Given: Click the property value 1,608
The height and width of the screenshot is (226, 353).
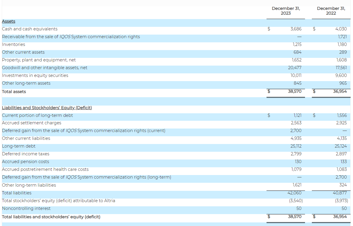Looking at the screenshot, I should click(342, 60).
